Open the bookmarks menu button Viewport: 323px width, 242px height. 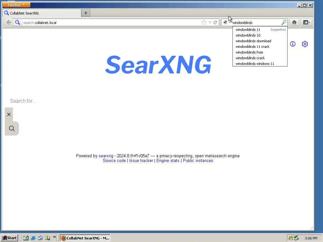pyautogui.click(x=306, y=22)
